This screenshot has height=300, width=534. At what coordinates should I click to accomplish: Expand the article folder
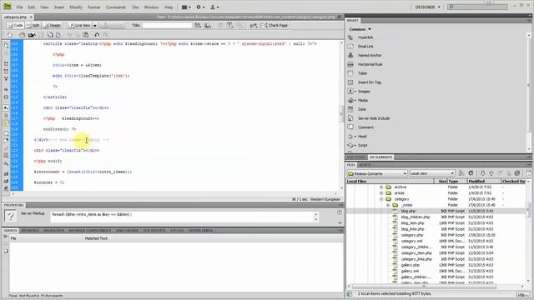(x=381, y=193)
